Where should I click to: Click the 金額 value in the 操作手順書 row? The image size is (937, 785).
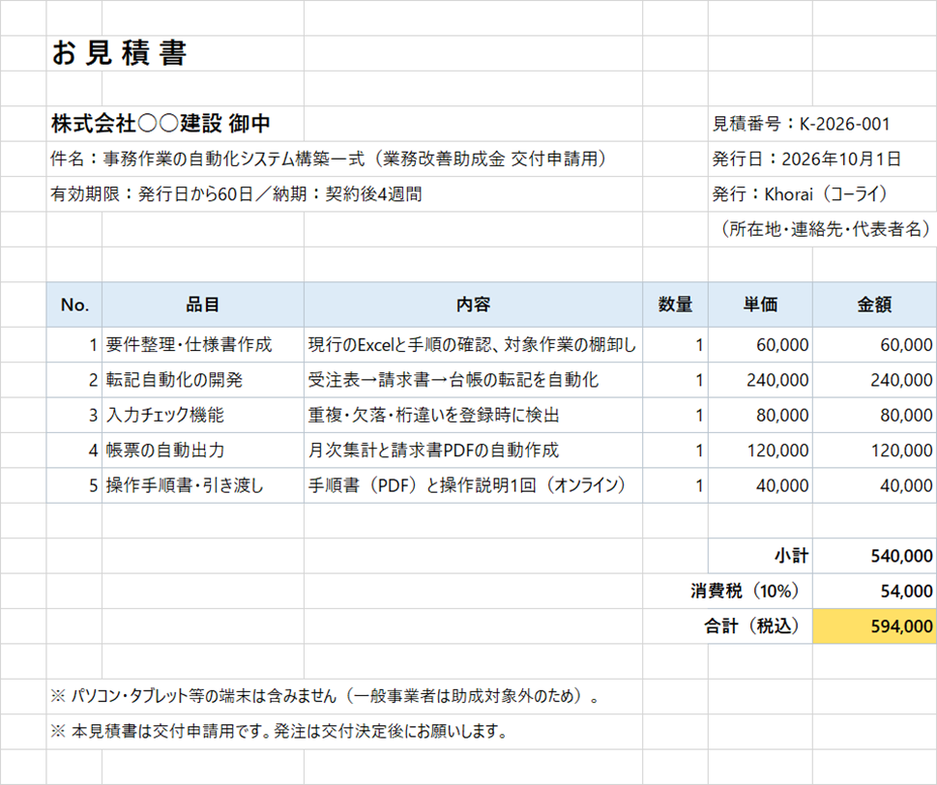875,485
